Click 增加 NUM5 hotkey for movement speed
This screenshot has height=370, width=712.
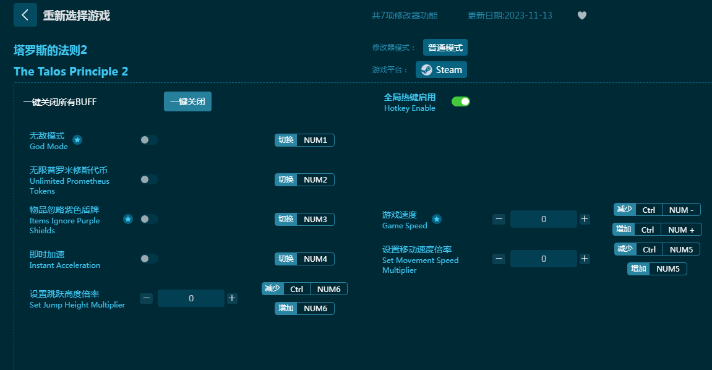coord(657,269)
